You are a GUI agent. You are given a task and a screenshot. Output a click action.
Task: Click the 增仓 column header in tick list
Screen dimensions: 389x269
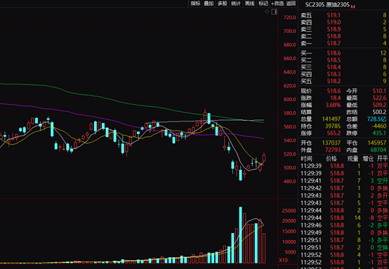368,159
